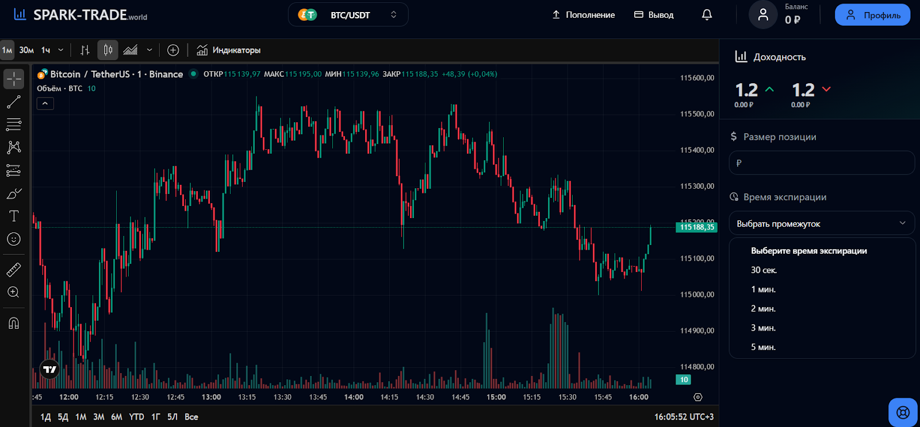Open the notifications bell
Image resolution: width=920 pixels, height=427 pixels.
coord(707,15)
